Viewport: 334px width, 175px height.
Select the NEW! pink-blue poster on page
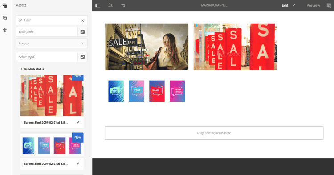136,91
